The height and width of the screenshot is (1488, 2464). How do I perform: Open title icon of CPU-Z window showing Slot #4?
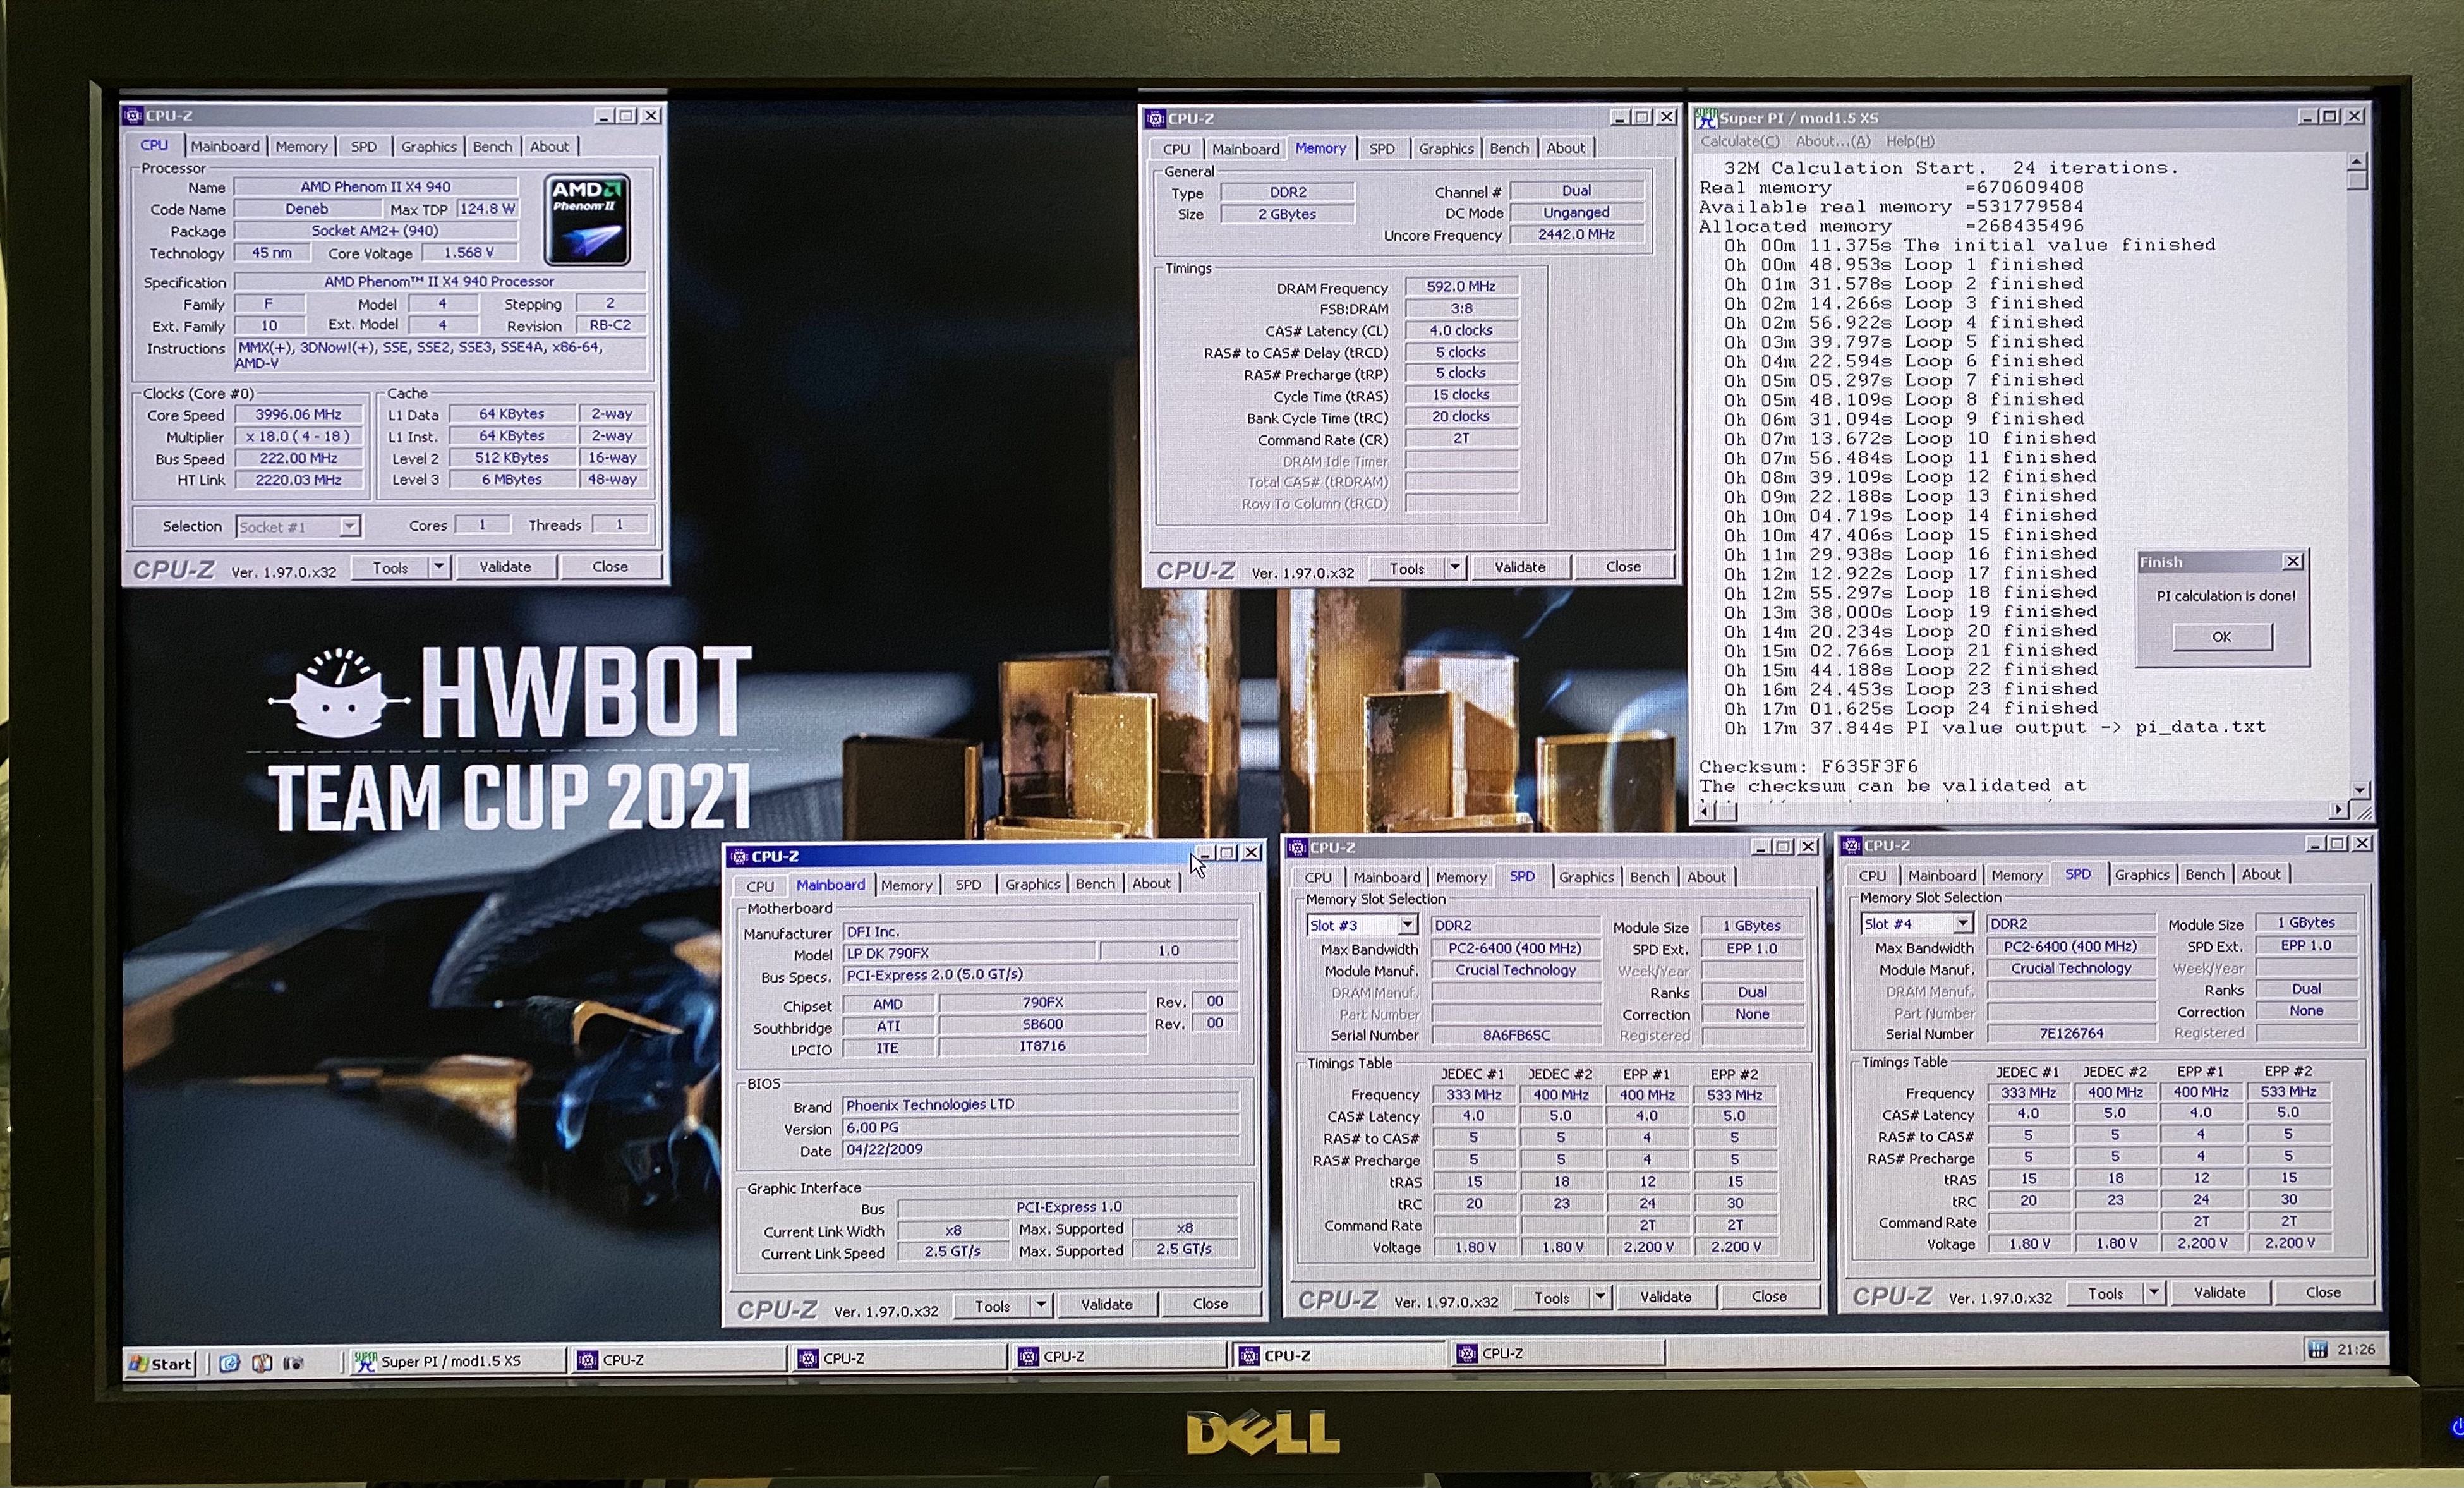1852,846
